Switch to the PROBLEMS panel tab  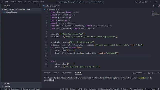(x=47, y=73)
